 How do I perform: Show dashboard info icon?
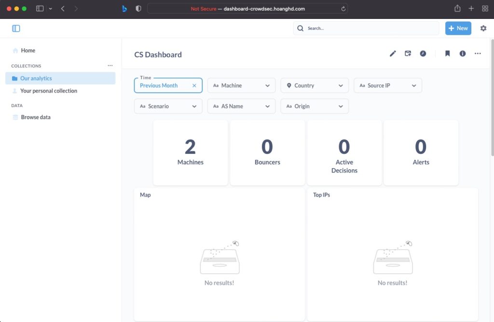coord(463,54)
